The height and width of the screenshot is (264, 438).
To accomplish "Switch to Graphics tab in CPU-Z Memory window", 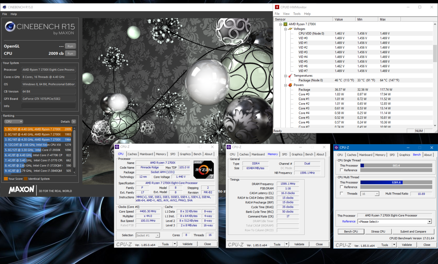I will [297, 154].
